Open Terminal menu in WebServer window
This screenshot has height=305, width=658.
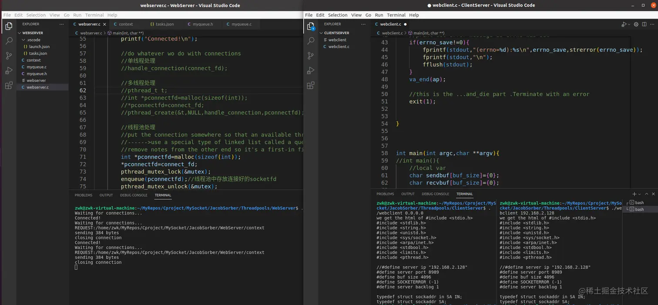(x=94, y=15)
